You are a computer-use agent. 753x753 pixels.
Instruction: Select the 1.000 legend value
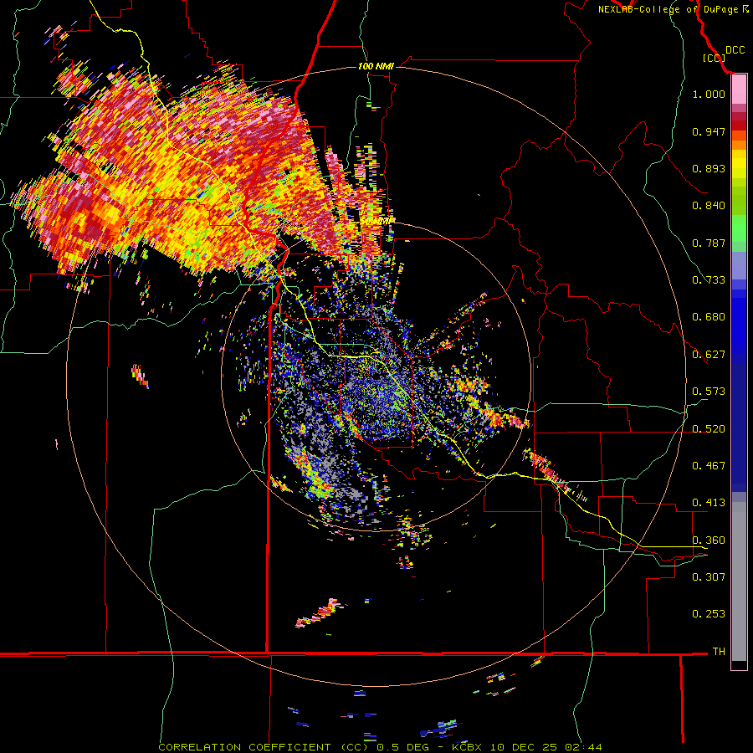pyautogui.click(x=709, y=94)
